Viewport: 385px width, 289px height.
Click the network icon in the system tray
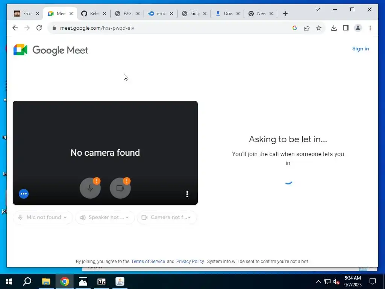tap(327, 281)
